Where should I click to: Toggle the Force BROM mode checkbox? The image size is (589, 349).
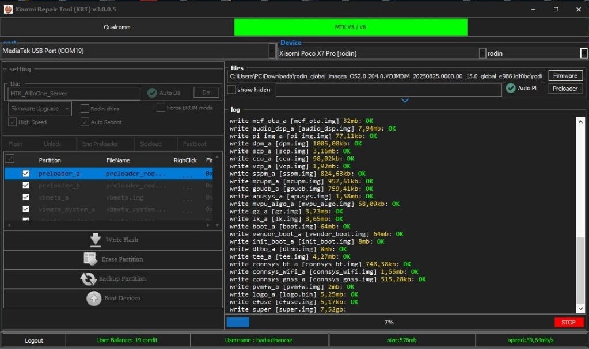pos(161,108)
